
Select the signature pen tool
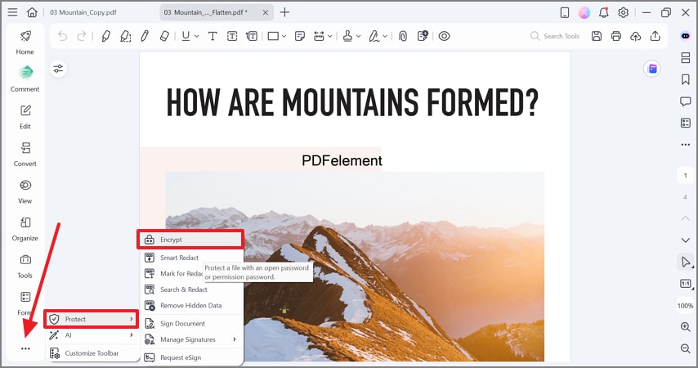(x=374, y=36)
